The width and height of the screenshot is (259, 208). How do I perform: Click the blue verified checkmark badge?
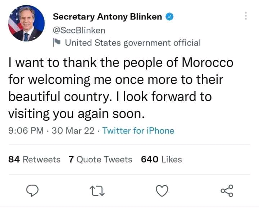(x=170, y=17)
